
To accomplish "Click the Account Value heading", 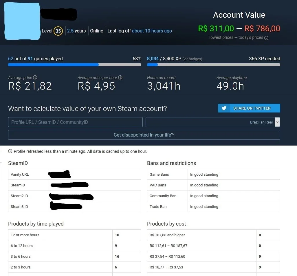I will click(x=239, y=15).
